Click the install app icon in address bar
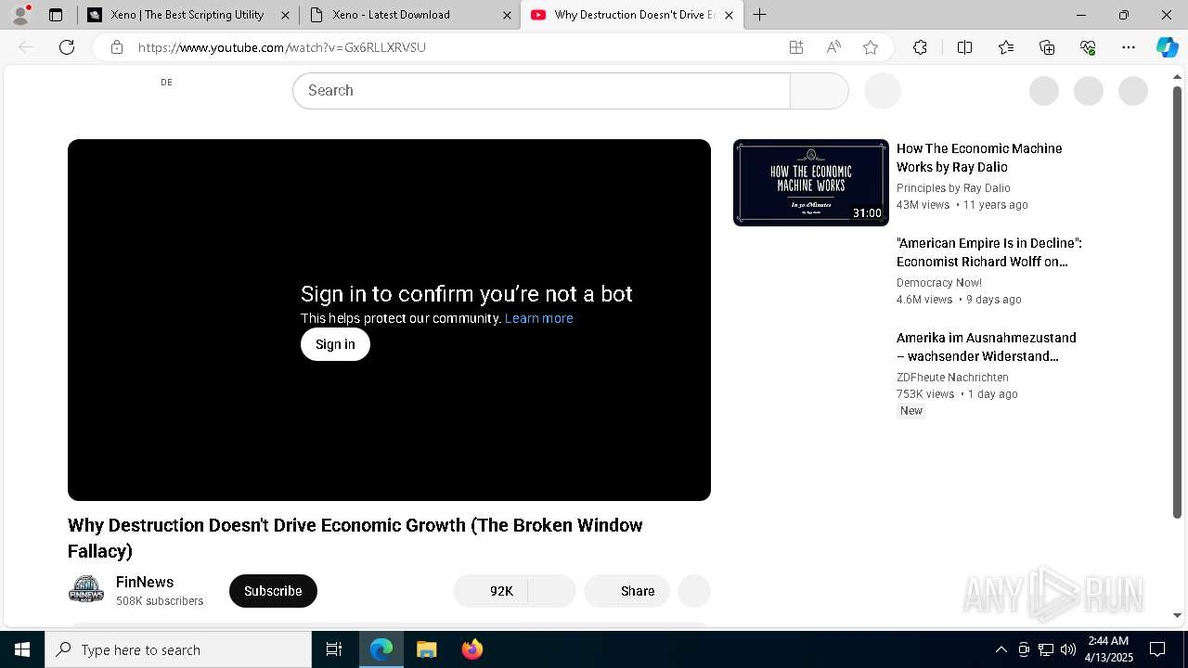The image size is (1188, 668). pyautogui.click(x=796, y=47)
